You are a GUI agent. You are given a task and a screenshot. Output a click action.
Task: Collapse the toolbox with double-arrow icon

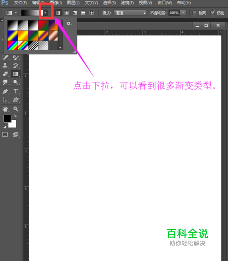2,20
